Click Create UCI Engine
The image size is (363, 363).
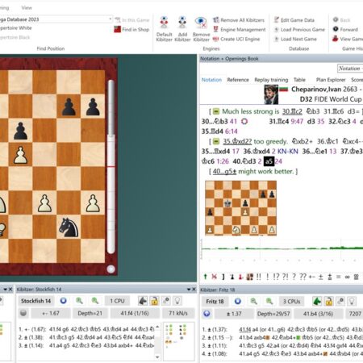(236, 39)
